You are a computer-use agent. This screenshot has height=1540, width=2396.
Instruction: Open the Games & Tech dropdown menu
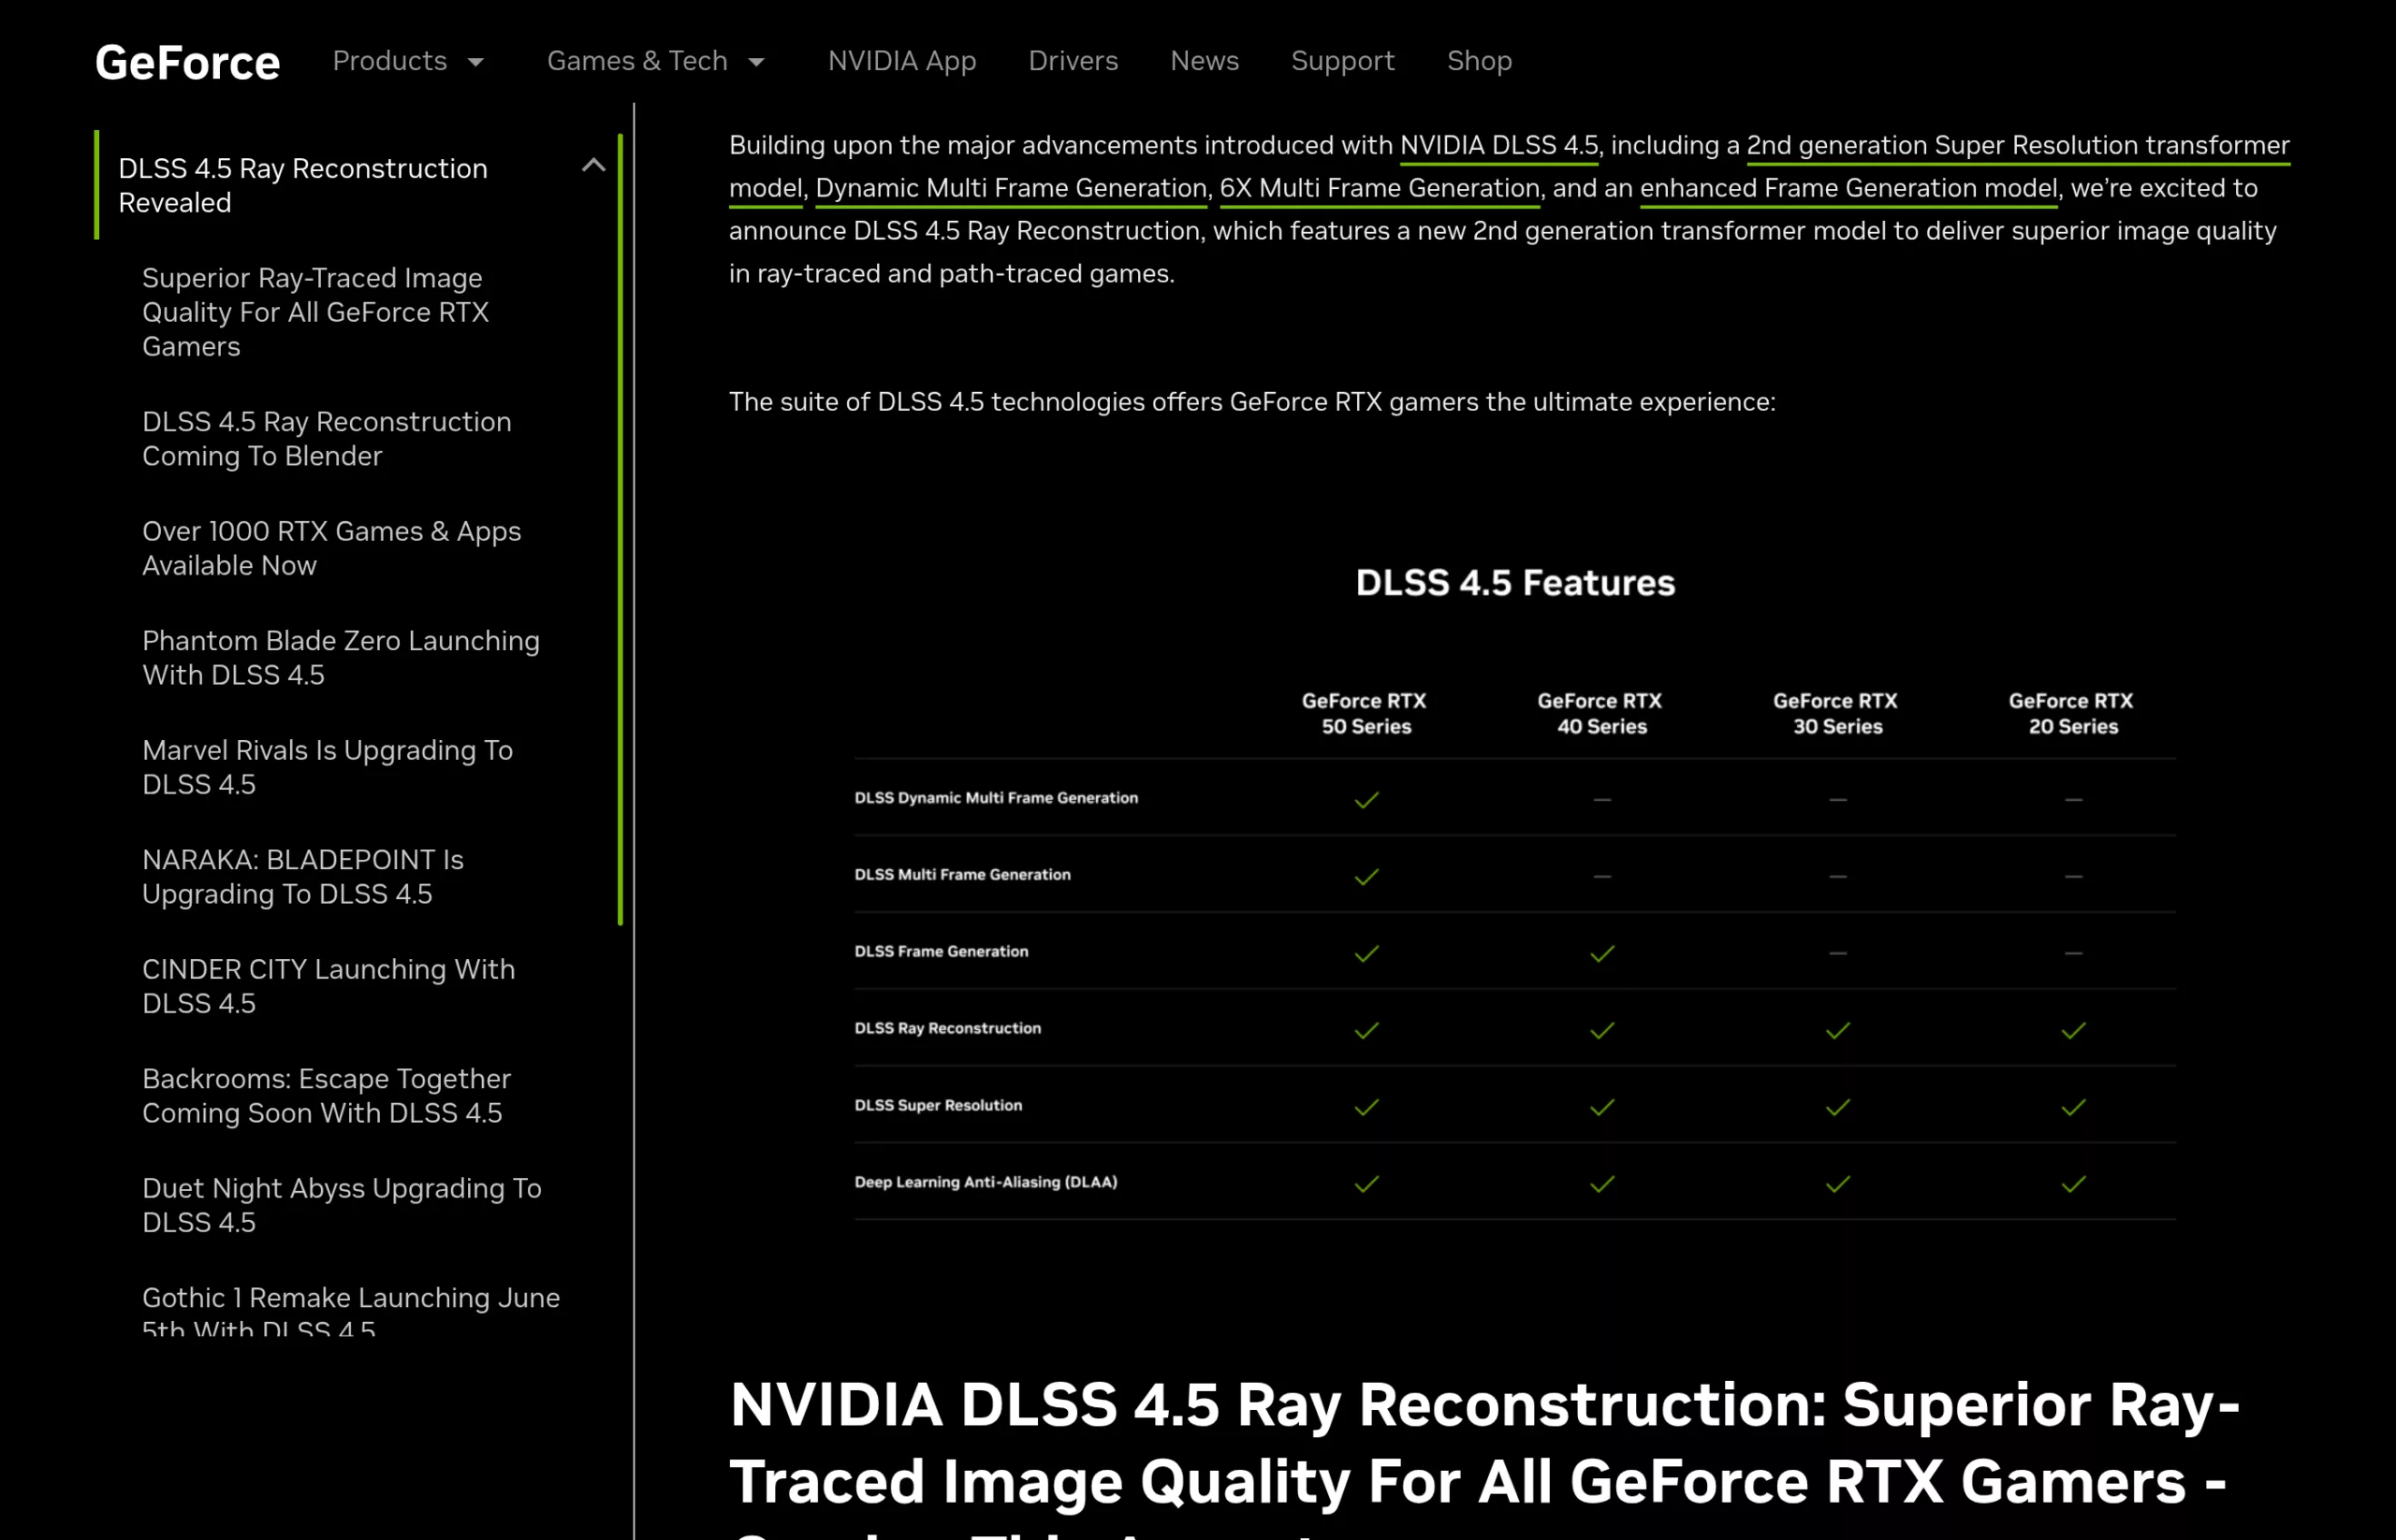click(655, 61)
